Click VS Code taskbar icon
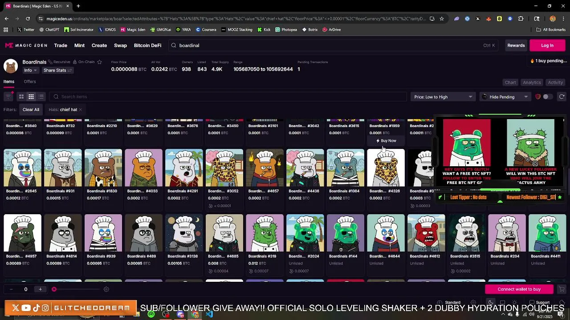 (x=209, y=314)
